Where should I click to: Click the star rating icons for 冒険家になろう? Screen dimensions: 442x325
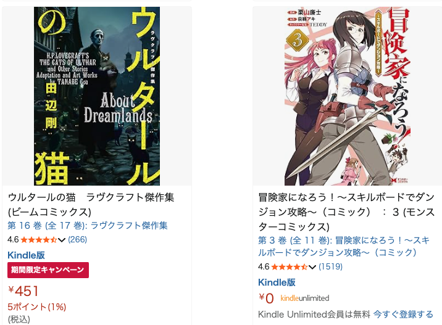pos(290,267)
